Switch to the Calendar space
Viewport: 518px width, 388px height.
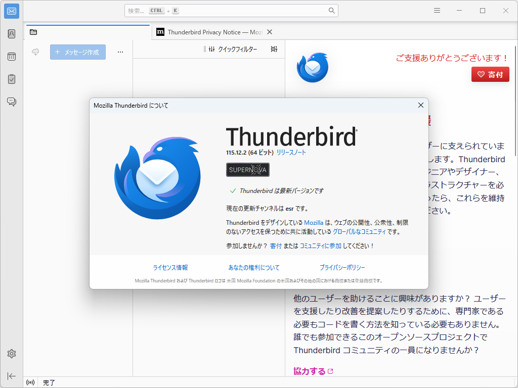coord(11,57)
